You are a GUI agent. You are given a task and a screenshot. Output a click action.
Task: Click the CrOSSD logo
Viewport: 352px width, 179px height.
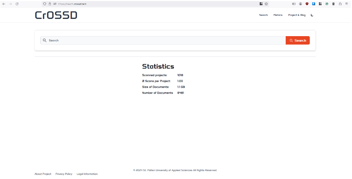click(x=56, y=15)
